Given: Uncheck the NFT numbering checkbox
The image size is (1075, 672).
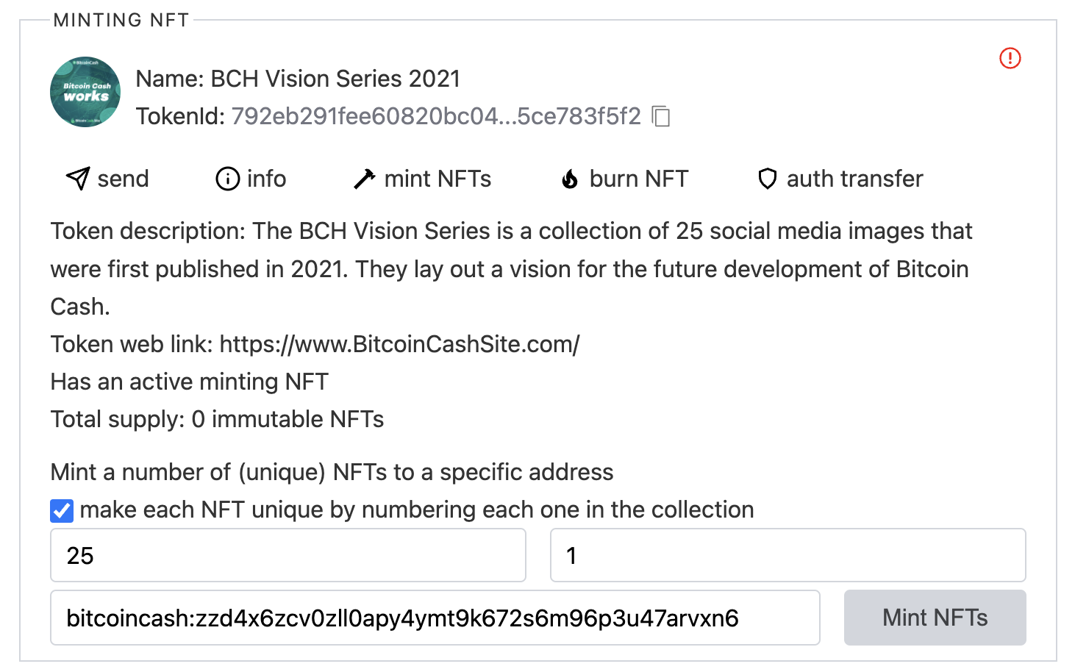Looking at the screenshot, I should [62, 510].
